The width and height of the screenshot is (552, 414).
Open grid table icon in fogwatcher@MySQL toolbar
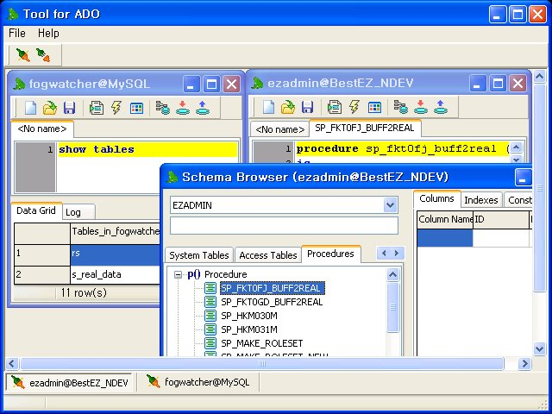(136, 108)
